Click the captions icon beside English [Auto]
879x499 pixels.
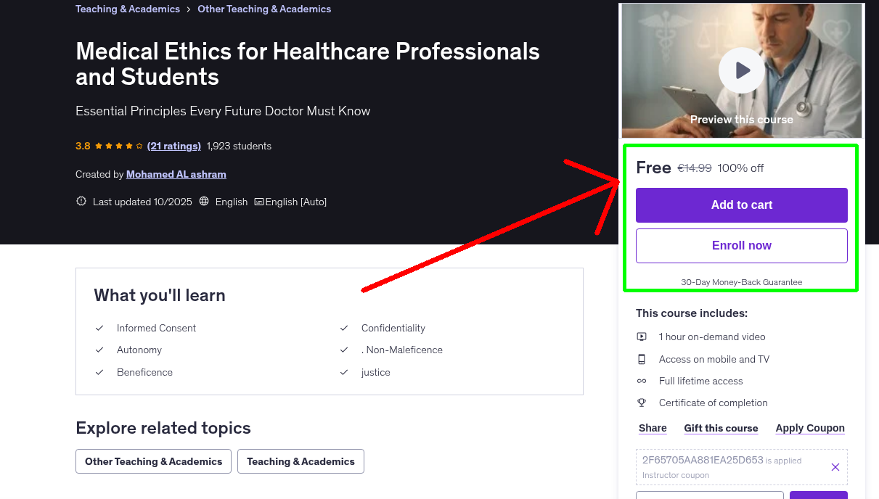(x=258, y=201)
